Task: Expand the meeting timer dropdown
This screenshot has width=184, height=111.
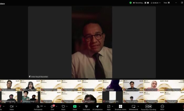Action: tap(160, 3)
